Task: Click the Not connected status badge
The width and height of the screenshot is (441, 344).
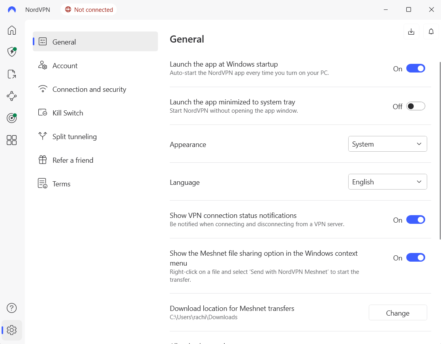Action: coord(89,10)
